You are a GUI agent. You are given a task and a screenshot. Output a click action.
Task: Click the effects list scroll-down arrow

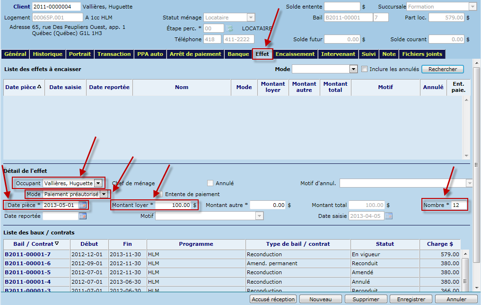467,155
